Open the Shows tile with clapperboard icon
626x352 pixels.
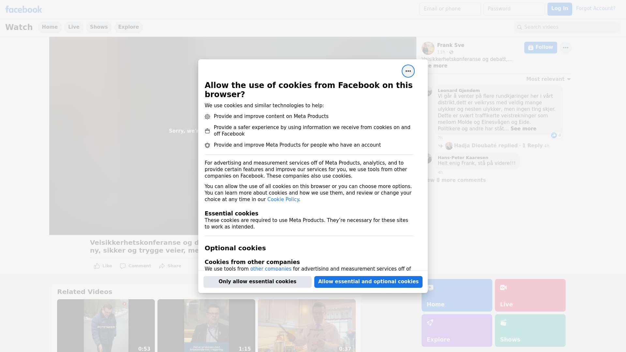[x=530, y=330]
